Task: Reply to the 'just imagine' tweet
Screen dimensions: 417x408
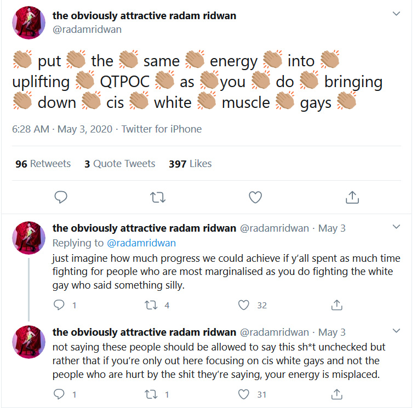Action: click(59, 305)
